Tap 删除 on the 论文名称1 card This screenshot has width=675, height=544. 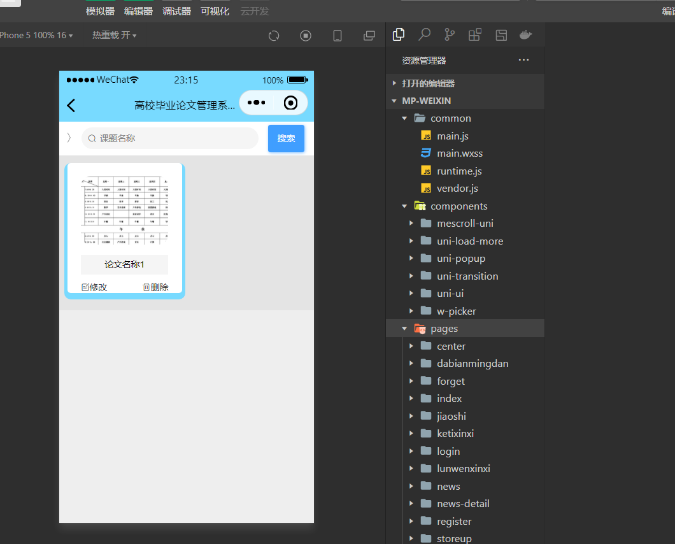click(x=155, y=287)
